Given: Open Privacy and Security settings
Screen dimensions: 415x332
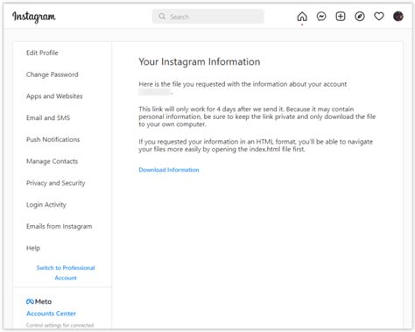Looking at the screenshot, I should 56,183.
